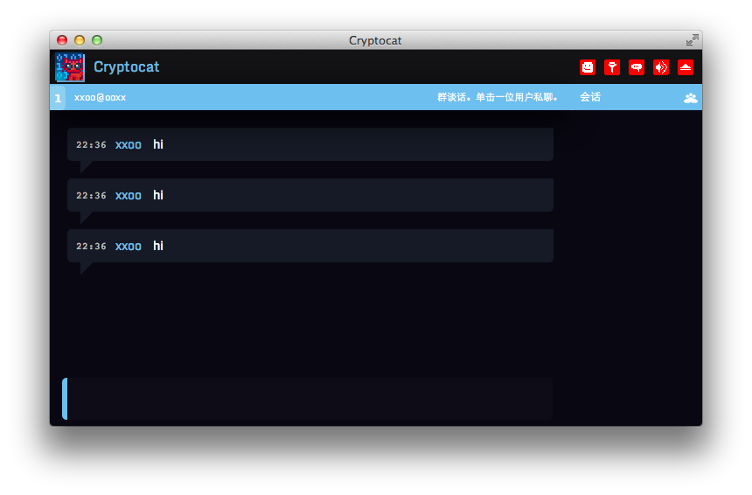Toggle desktop notifications speech bubble icon
Viewport: 752px width, 495px height.
click(x=637, y=67)
